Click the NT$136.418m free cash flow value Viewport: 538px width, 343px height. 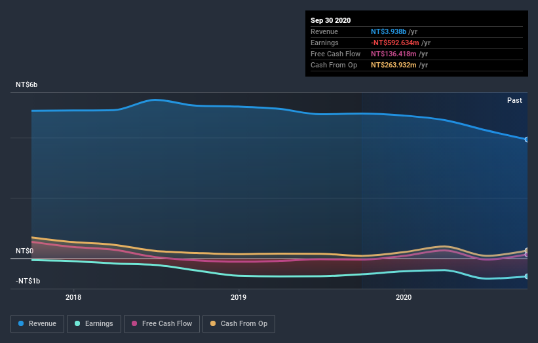point(394,54)
